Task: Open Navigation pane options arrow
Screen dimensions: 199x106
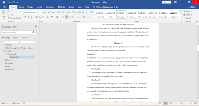Action: pos(30,26)
